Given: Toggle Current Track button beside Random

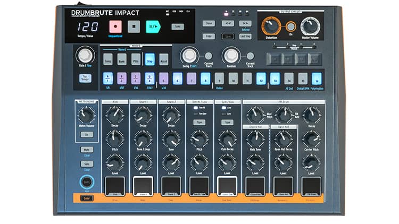Looking at the screenshot, I should click(251, 56).
